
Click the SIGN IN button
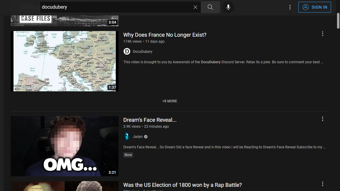tap(315, 7)
